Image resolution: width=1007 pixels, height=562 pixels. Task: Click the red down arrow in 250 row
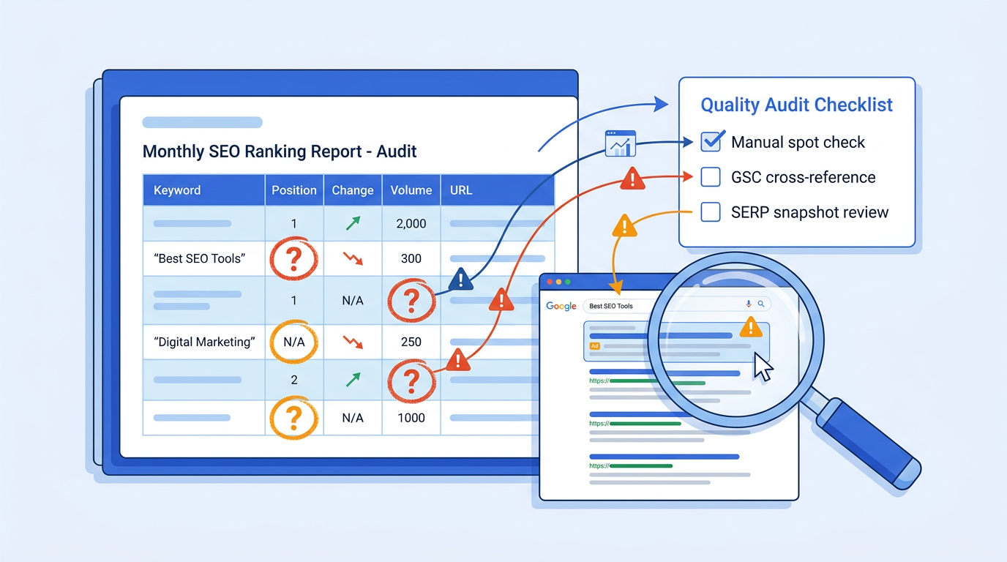click(353, 342)
